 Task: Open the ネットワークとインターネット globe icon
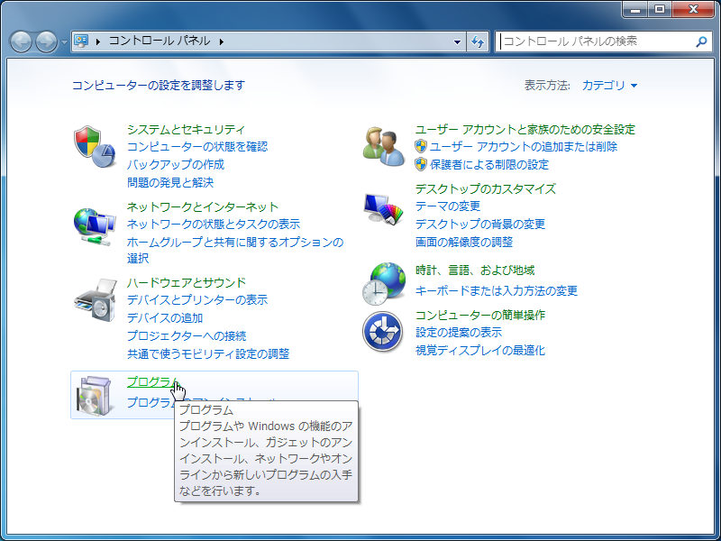coord(95,227)
